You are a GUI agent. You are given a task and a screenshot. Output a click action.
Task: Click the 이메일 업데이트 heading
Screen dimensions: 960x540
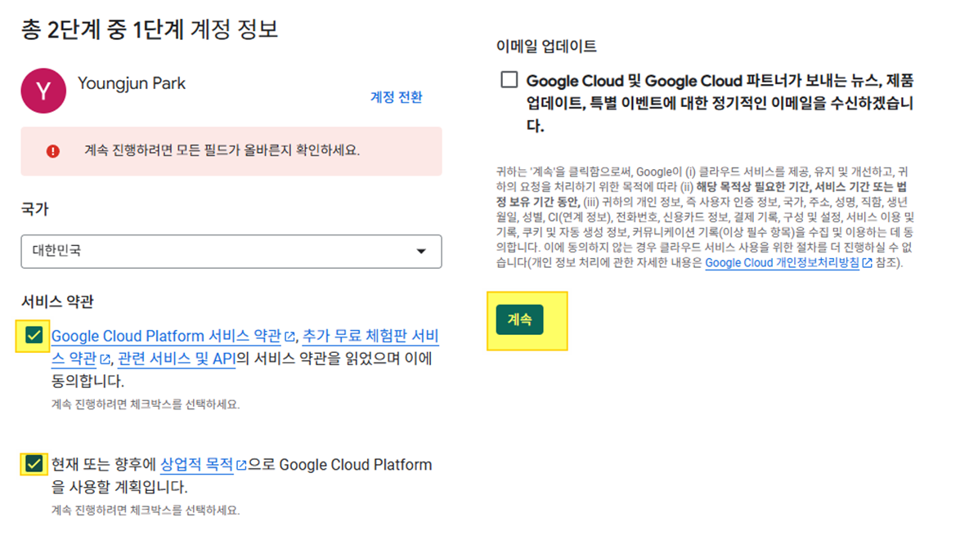tap(546, 47)
